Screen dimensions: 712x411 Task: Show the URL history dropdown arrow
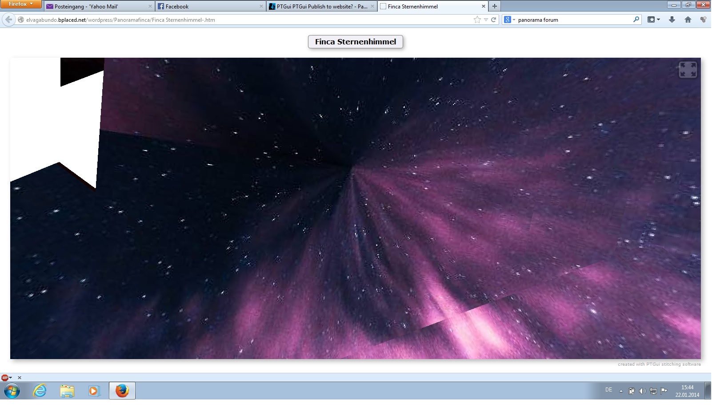[x=486, y=20]
